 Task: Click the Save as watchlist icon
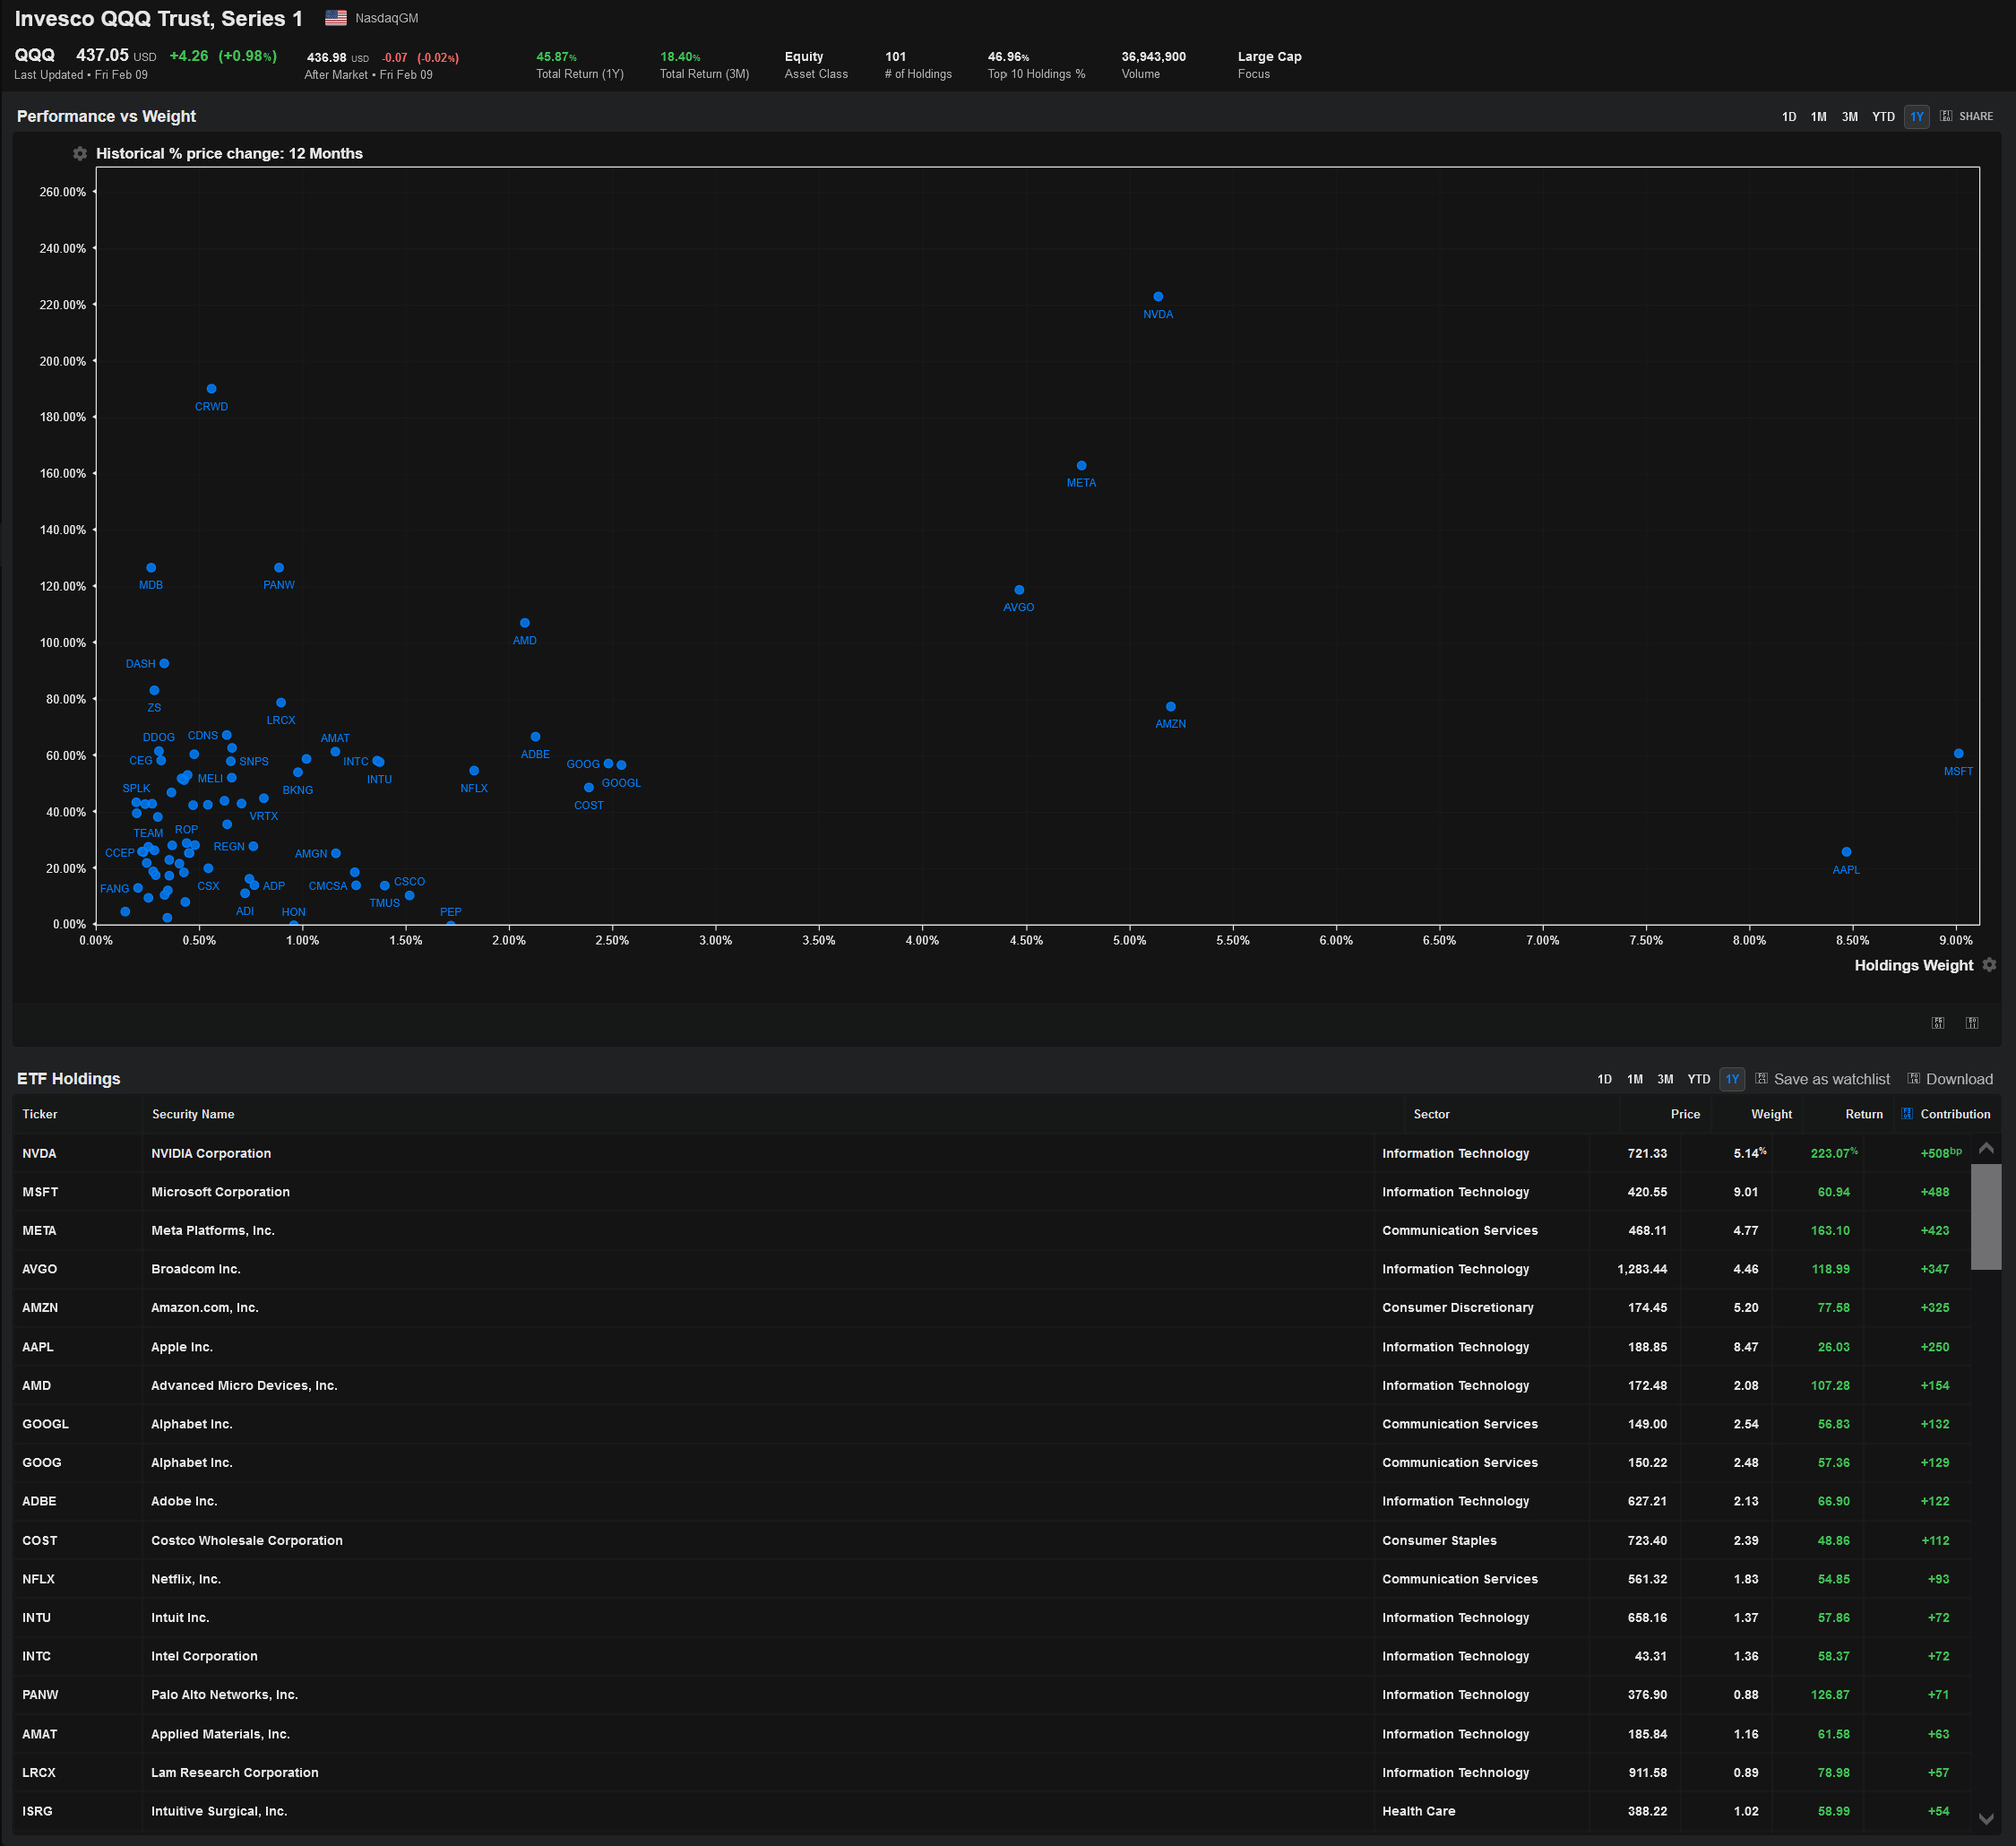point(1761,1078)
